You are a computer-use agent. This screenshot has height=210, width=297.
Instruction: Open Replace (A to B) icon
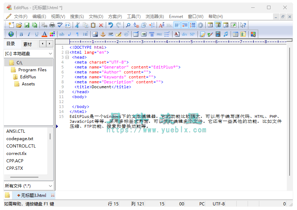(x=136, y=25)
